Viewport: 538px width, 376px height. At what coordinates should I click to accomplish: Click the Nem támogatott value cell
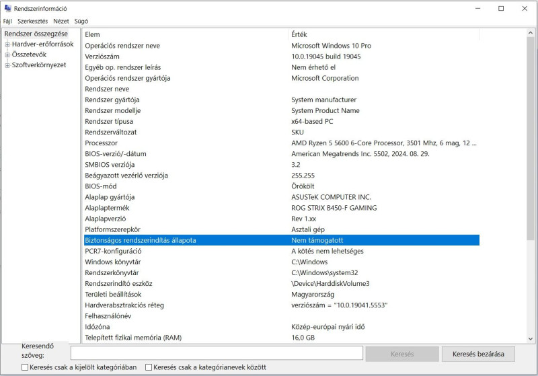317,240
